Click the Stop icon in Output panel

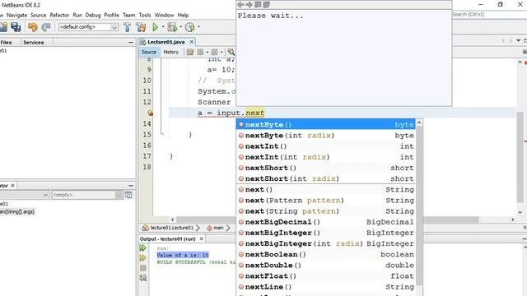click(x=142, y=268)
